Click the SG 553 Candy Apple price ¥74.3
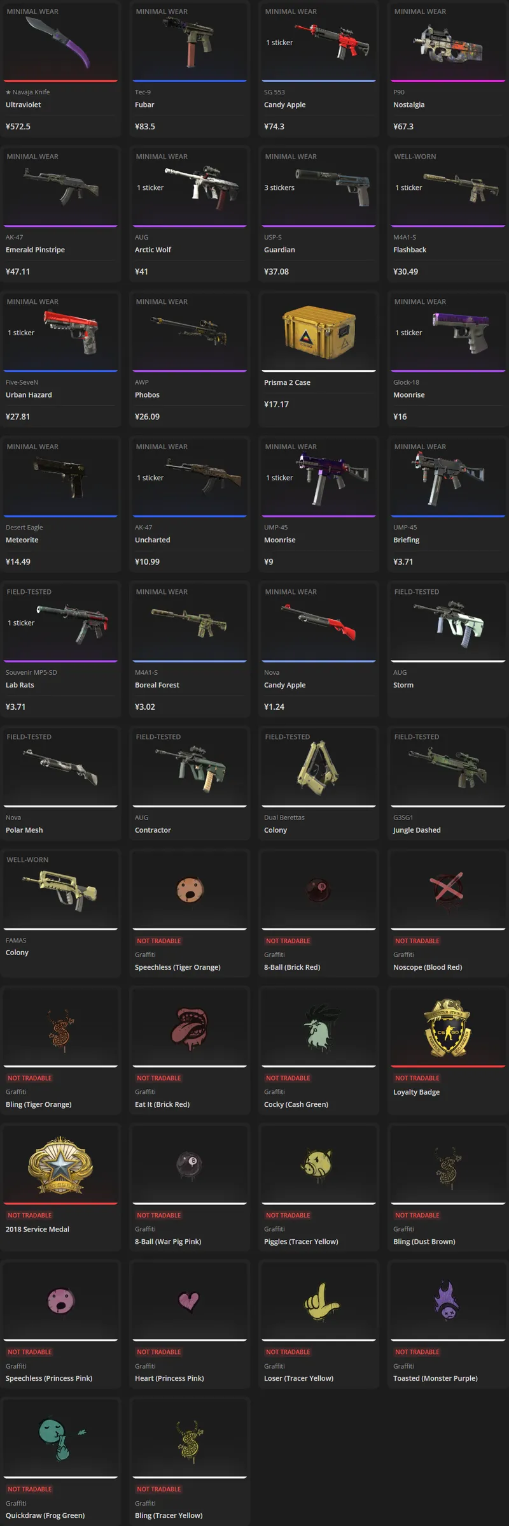Image resolution: width=509 pixels, height=1526 pixels. [x=274, y=127]
